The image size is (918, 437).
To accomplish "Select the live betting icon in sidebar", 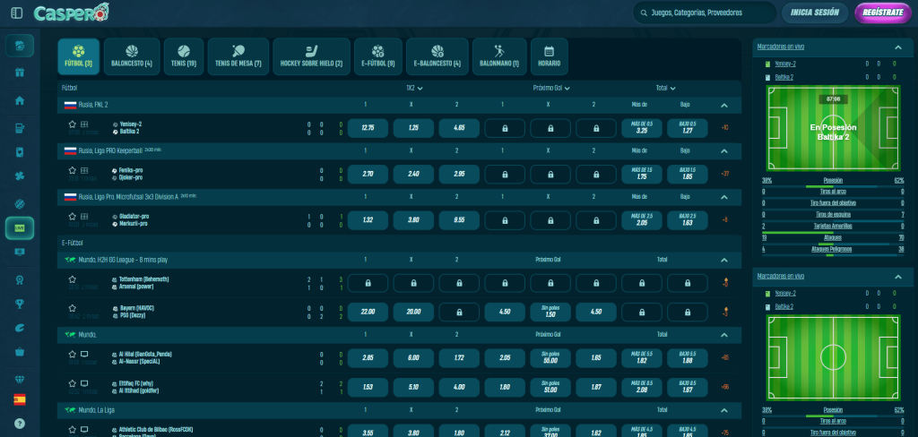I will coord(20,228).
